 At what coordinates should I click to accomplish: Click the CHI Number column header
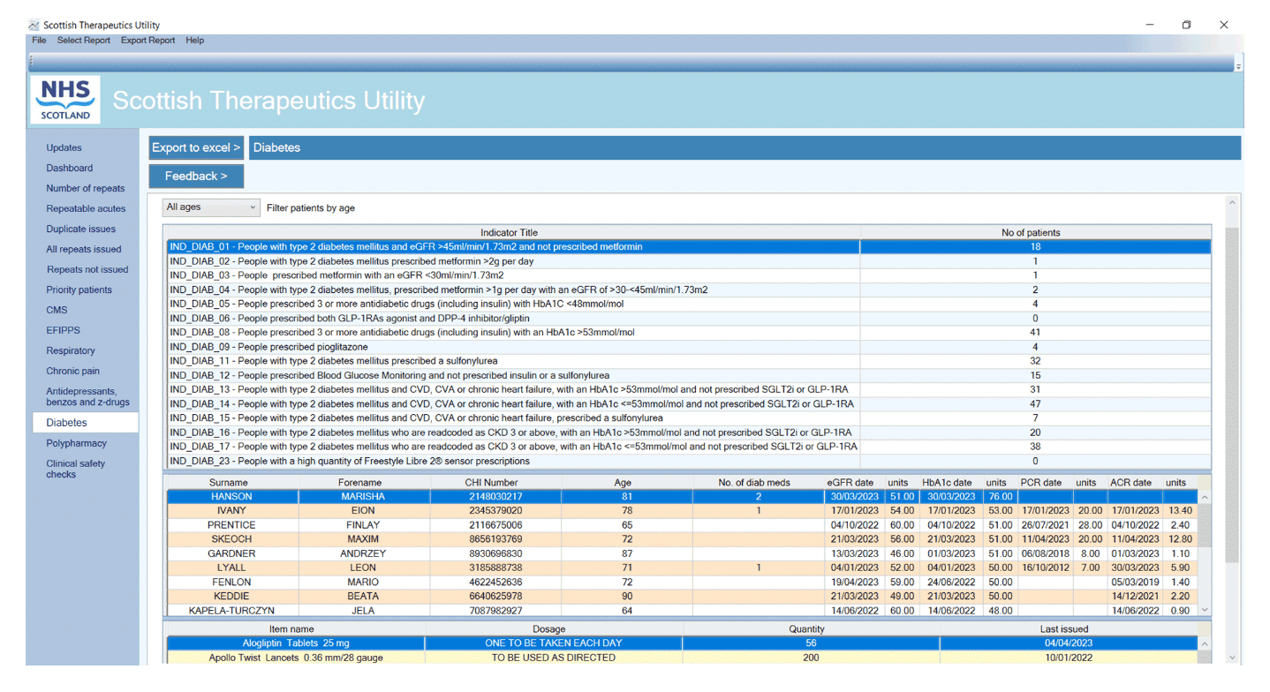pos(491,483)
